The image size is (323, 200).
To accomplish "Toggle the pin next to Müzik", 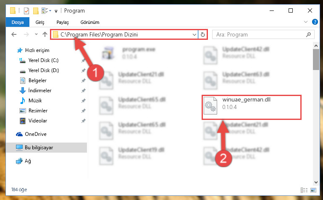I will [x=83, y=101].
